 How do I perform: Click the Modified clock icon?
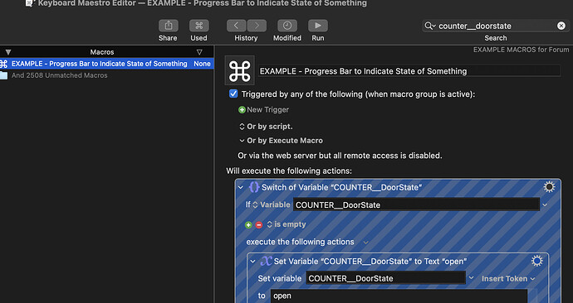[x=287, y=26]
